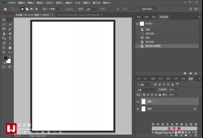Hide the 背景 layer eye
This screenshot has height=138, width=203.
(138, 109)
